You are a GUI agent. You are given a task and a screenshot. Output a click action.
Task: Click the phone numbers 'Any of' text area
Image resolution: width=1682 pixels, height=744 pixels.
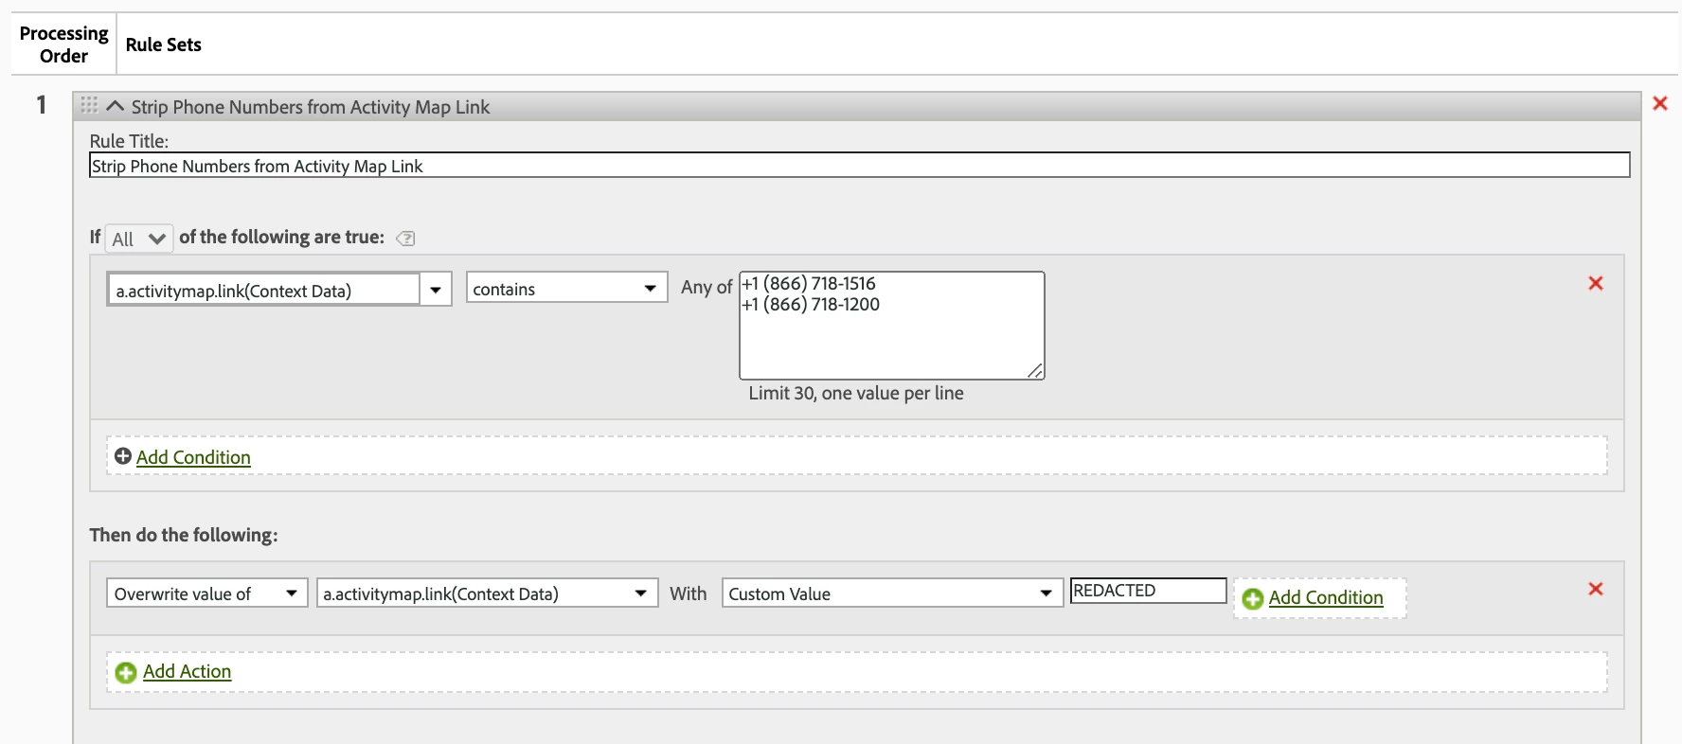tap(892, 326)
